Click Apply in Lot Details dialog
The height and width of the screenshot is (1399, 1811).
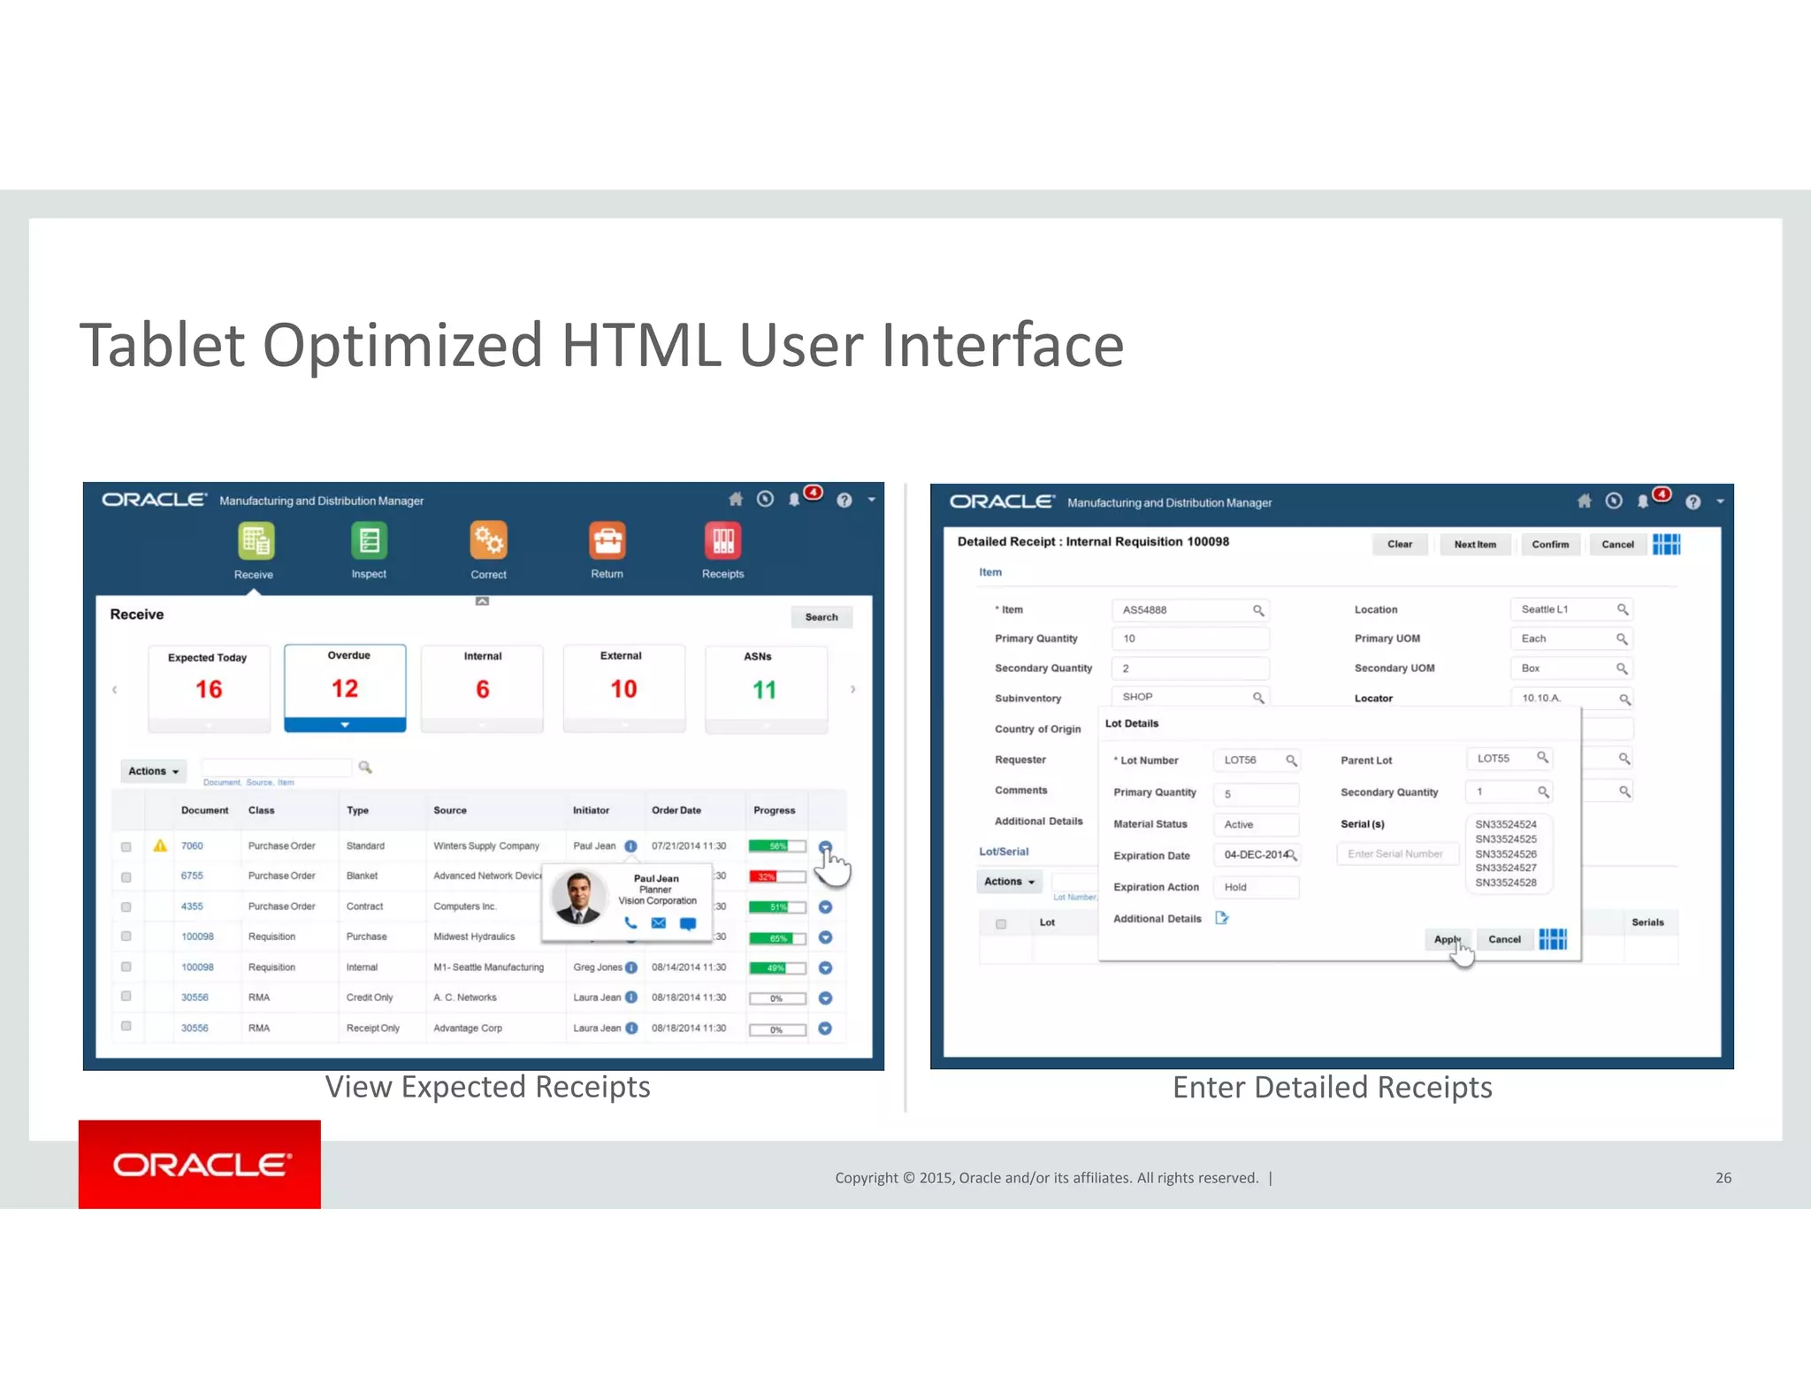1448,939
